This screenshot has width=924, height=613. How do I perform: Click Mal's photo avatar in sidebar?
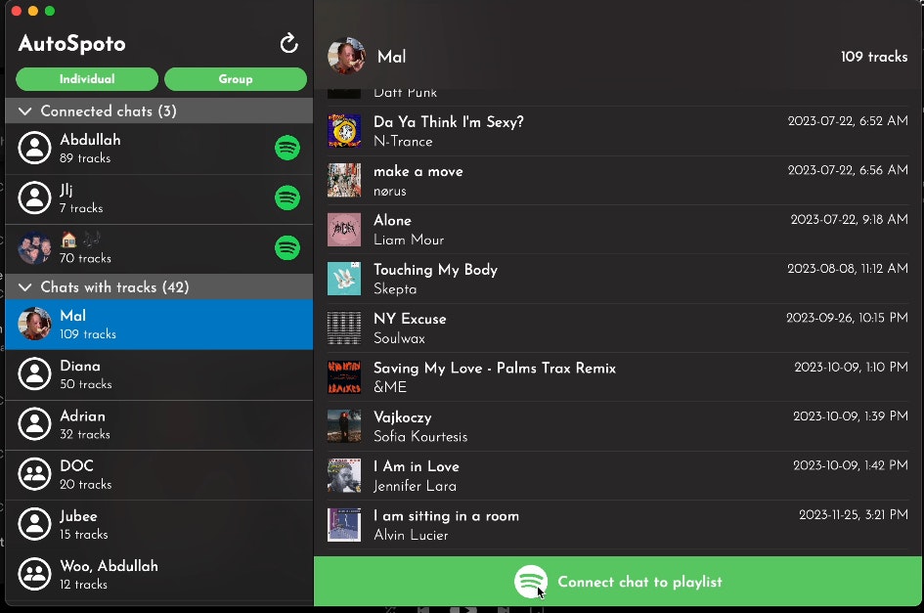coord(35,324)
